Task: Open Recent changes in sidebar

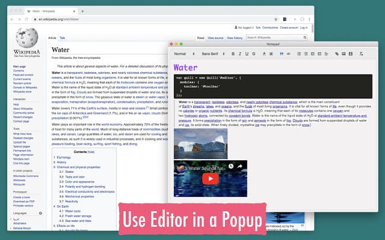Action: coord(23,117)
